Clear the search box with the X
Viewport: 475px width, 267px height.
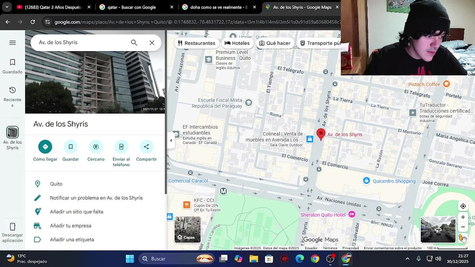click(x=152, y=43)
